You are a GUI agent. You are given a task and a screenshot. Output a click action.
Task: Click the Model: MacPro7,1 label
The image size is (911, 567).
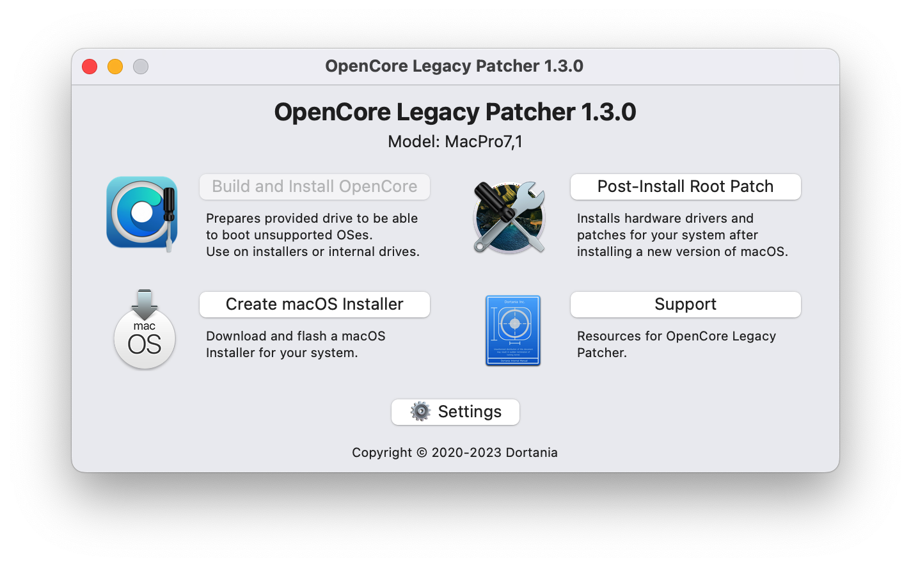pyautogui.click(x=456, y=141)
